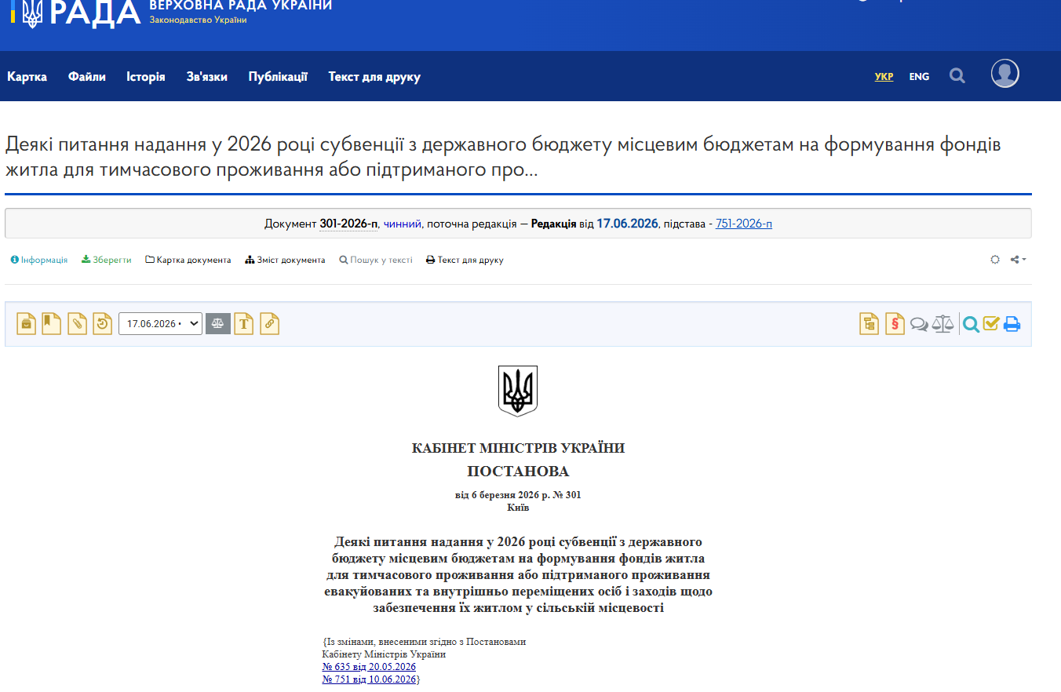Open the Зв'язки menu item
The width and height of the screenshot is (1061, 692).
[x=207, y=77]
